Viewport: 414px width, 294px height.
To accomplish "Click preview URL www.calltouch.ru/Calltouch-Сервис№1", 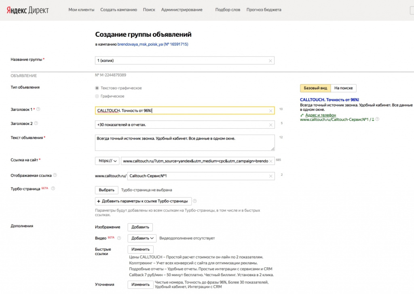I will click(x=334, y=119).
